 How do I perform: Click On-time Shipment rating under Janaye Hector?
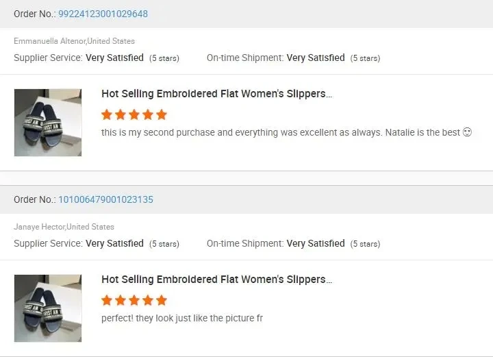coord(315,244)
